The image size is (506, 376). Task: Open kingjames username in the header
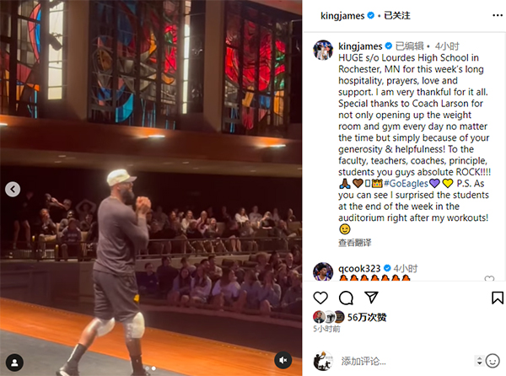342,15
